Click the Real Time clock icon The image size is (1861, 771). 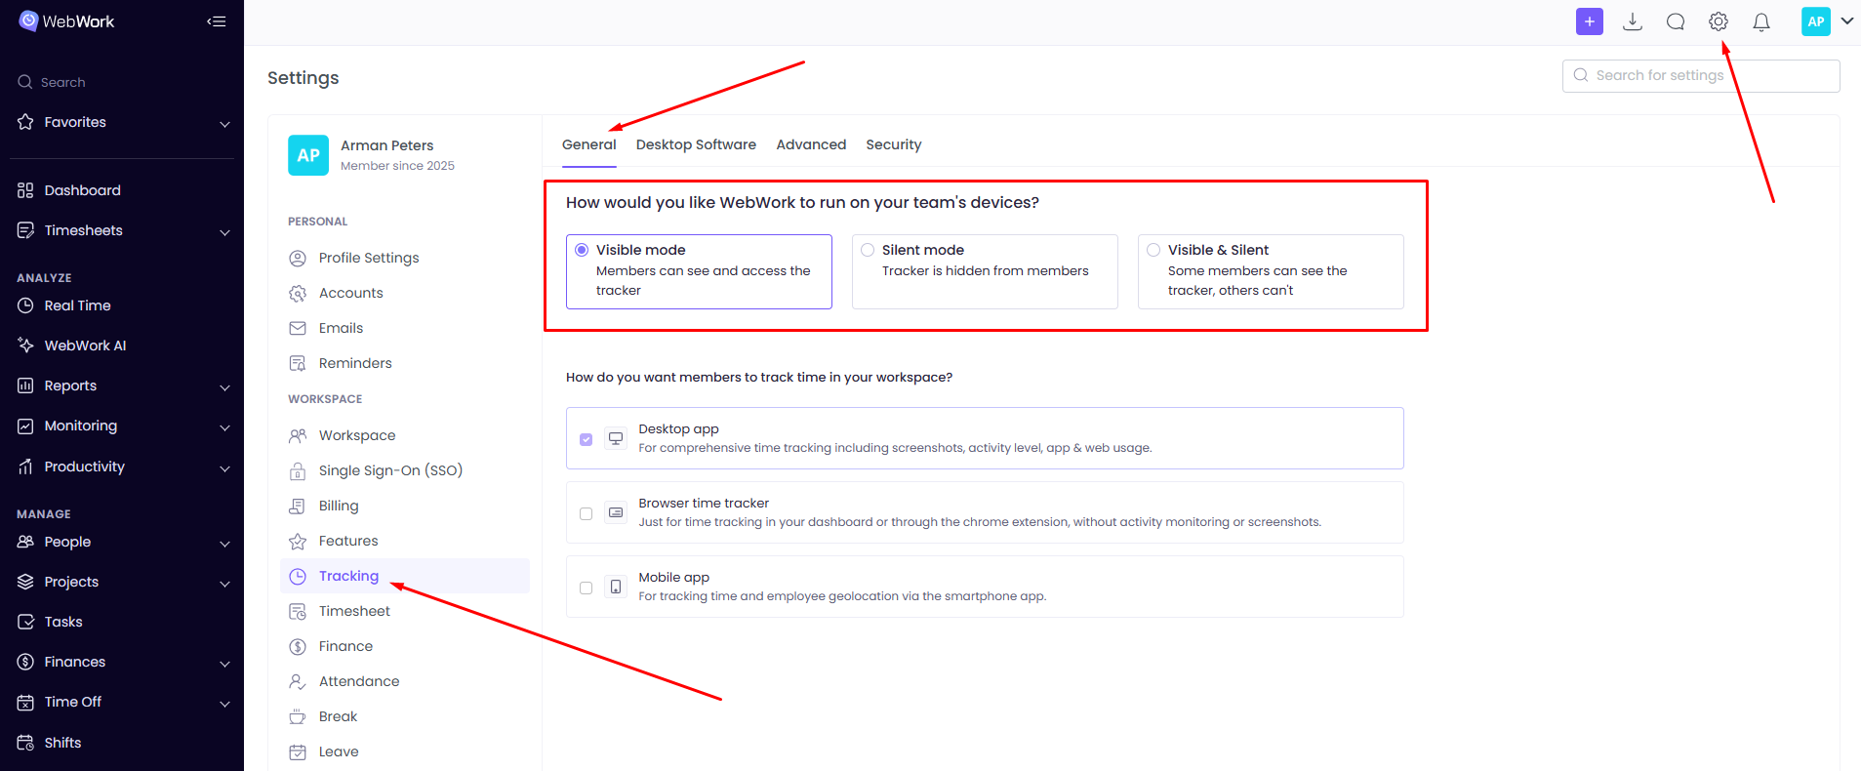(x=25, y=305)
